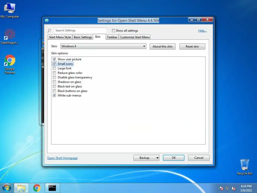Click the Cancel button
Viewport: 257px width, 193px height.
(x=199, y=158)
